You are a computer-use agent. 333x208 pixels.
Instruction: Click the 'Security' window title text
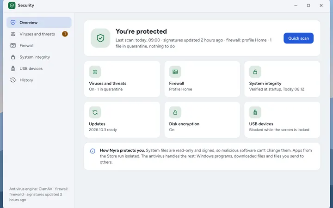point(26,5)
